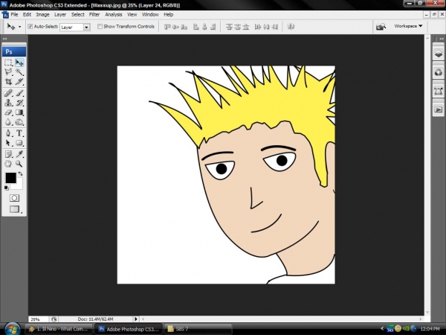Click the zoom percentage field showing 25%
The image size is (446, 335).
click(39, 319)
